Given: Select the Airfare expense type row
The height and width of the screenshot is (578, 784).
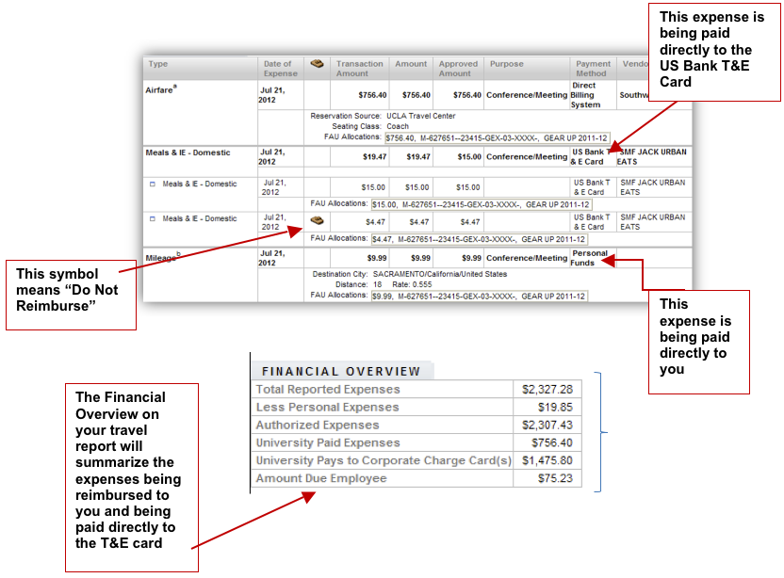Looking at the screenshot, I should [161, 90].
